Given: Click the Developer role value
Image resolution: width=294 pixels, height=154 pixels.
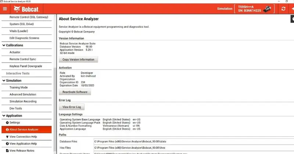Looking at the screenshot, I should tap(87, 73).
